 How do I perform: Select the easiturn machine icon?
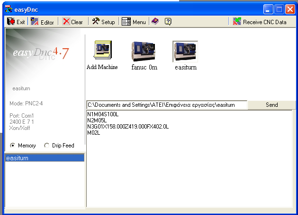[x=185, y=52]
